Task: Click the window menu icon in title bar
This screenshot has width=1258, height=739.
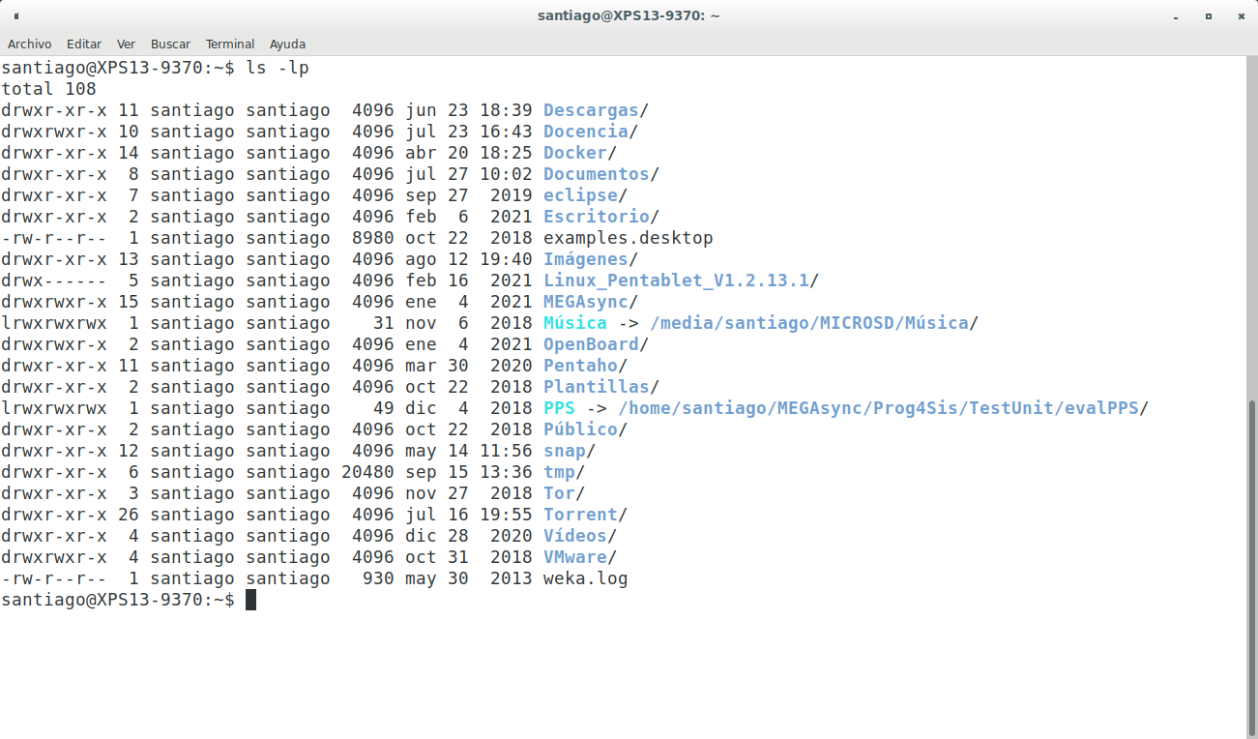Action: (x=16, y=16)
